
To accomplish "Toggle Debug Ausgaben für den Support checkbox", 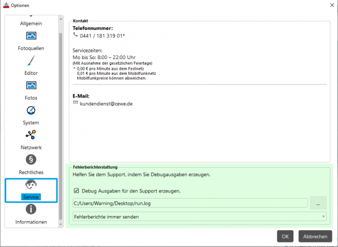I will pyautogui.click(x=76, y=191).
